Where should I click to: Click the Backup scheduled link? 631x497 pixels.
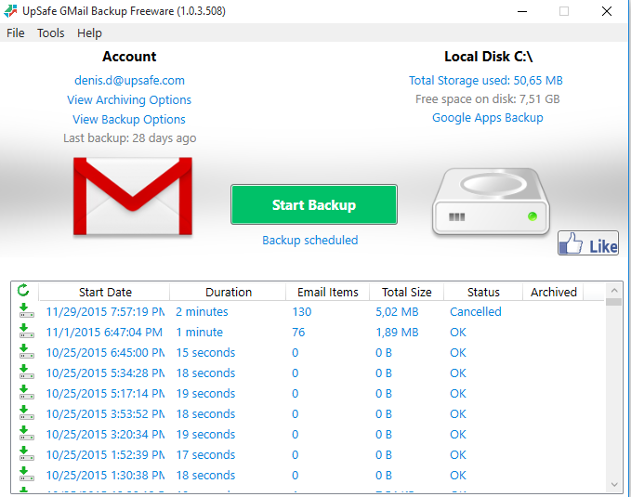tap(309, 240)
